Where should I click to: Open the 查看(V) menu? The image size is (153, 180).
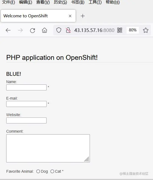tap(43, 2)
